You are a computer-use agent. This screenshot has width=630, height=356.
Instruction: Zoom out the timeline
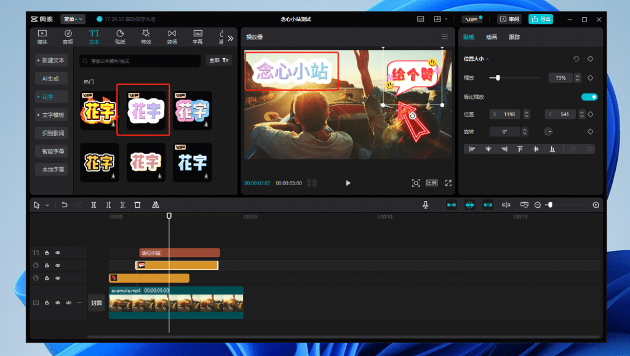[x=538, y=205]
